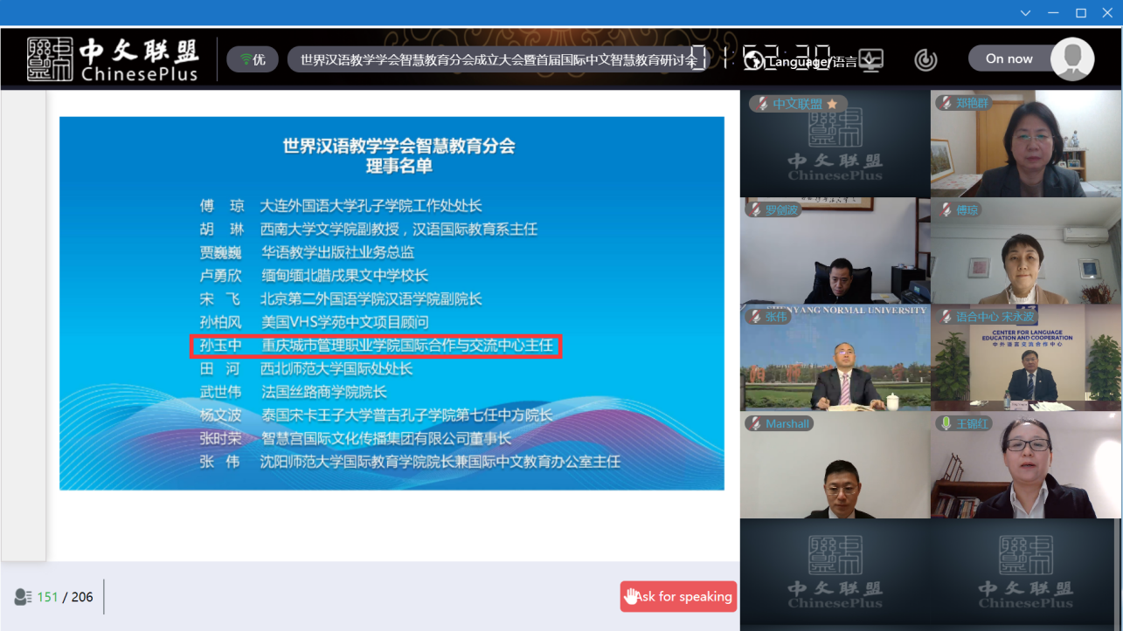Click the star icon on 中文联盟 tile
Image resolution: width=1123 pixels, height=631 pixels.
click(832, 104)
